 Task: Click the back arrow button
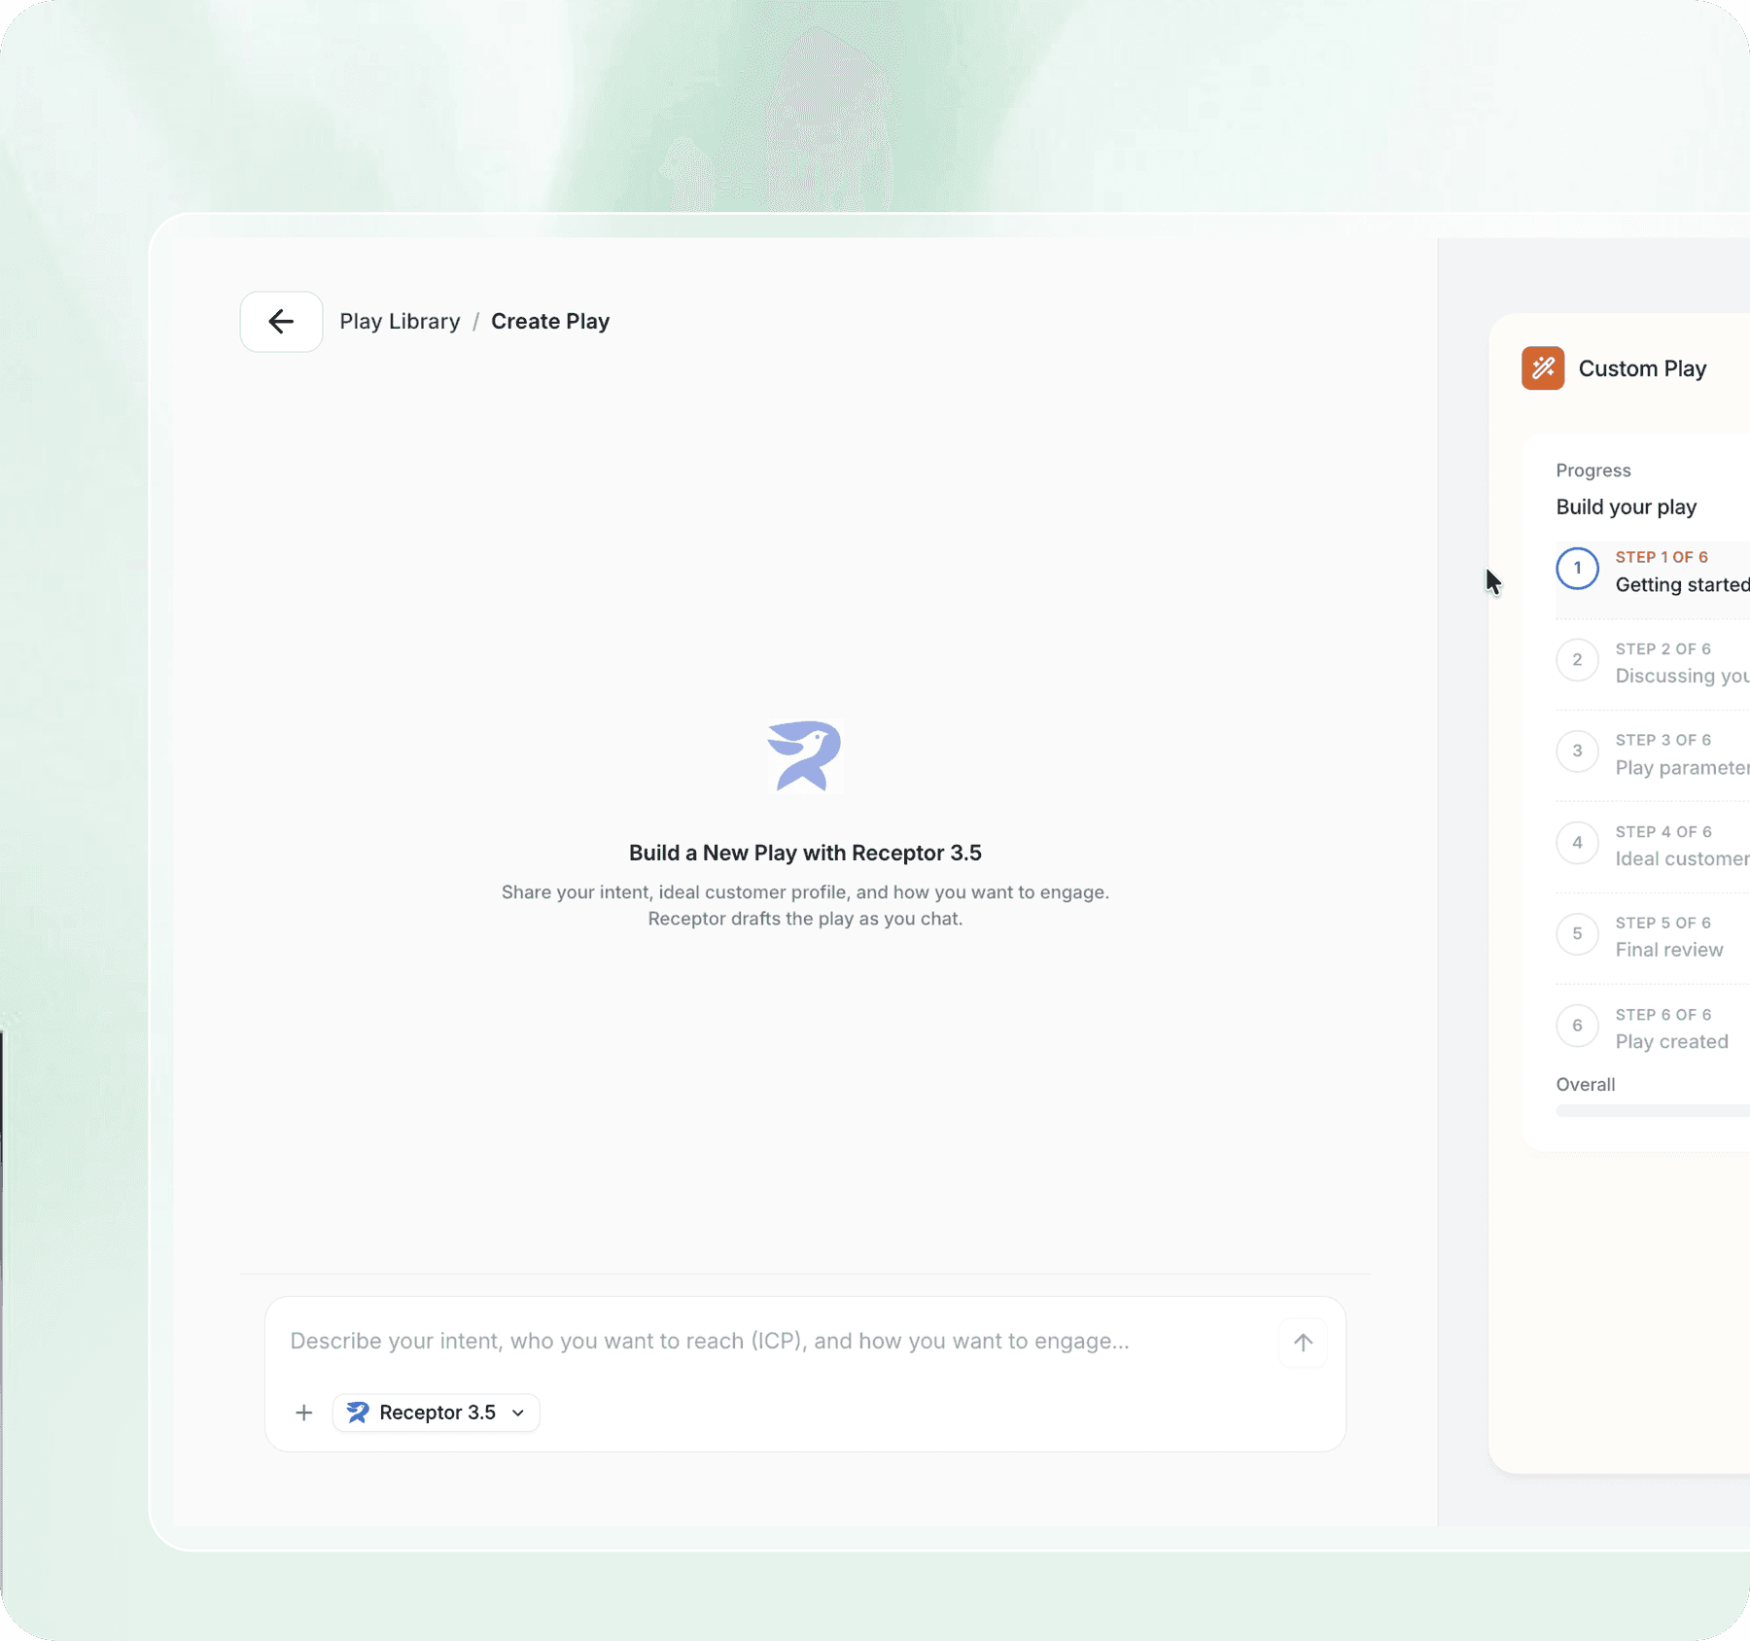[x=281, y=322]
